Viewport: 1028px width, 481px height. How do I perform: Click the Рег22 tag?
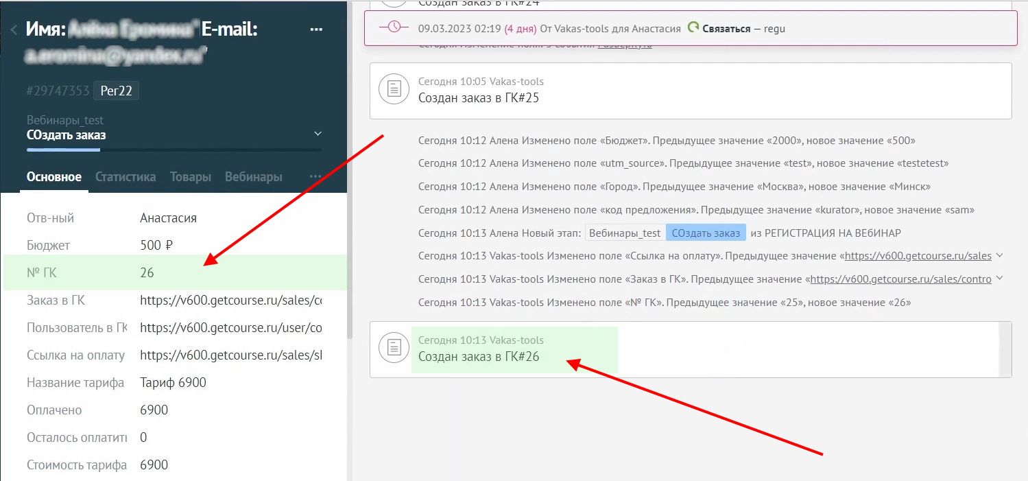[x=116, y=91]
